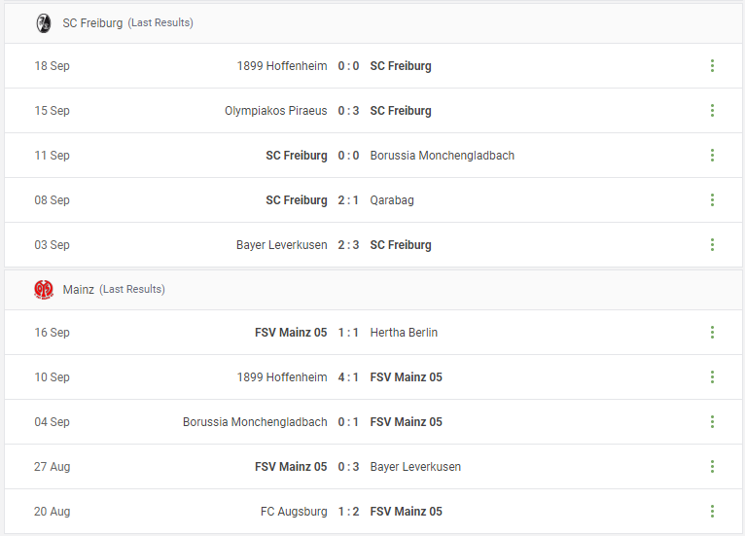745x536 pixels.
Task: Click the 2:3 score in 03 Sep match
Action: point(348,245)
